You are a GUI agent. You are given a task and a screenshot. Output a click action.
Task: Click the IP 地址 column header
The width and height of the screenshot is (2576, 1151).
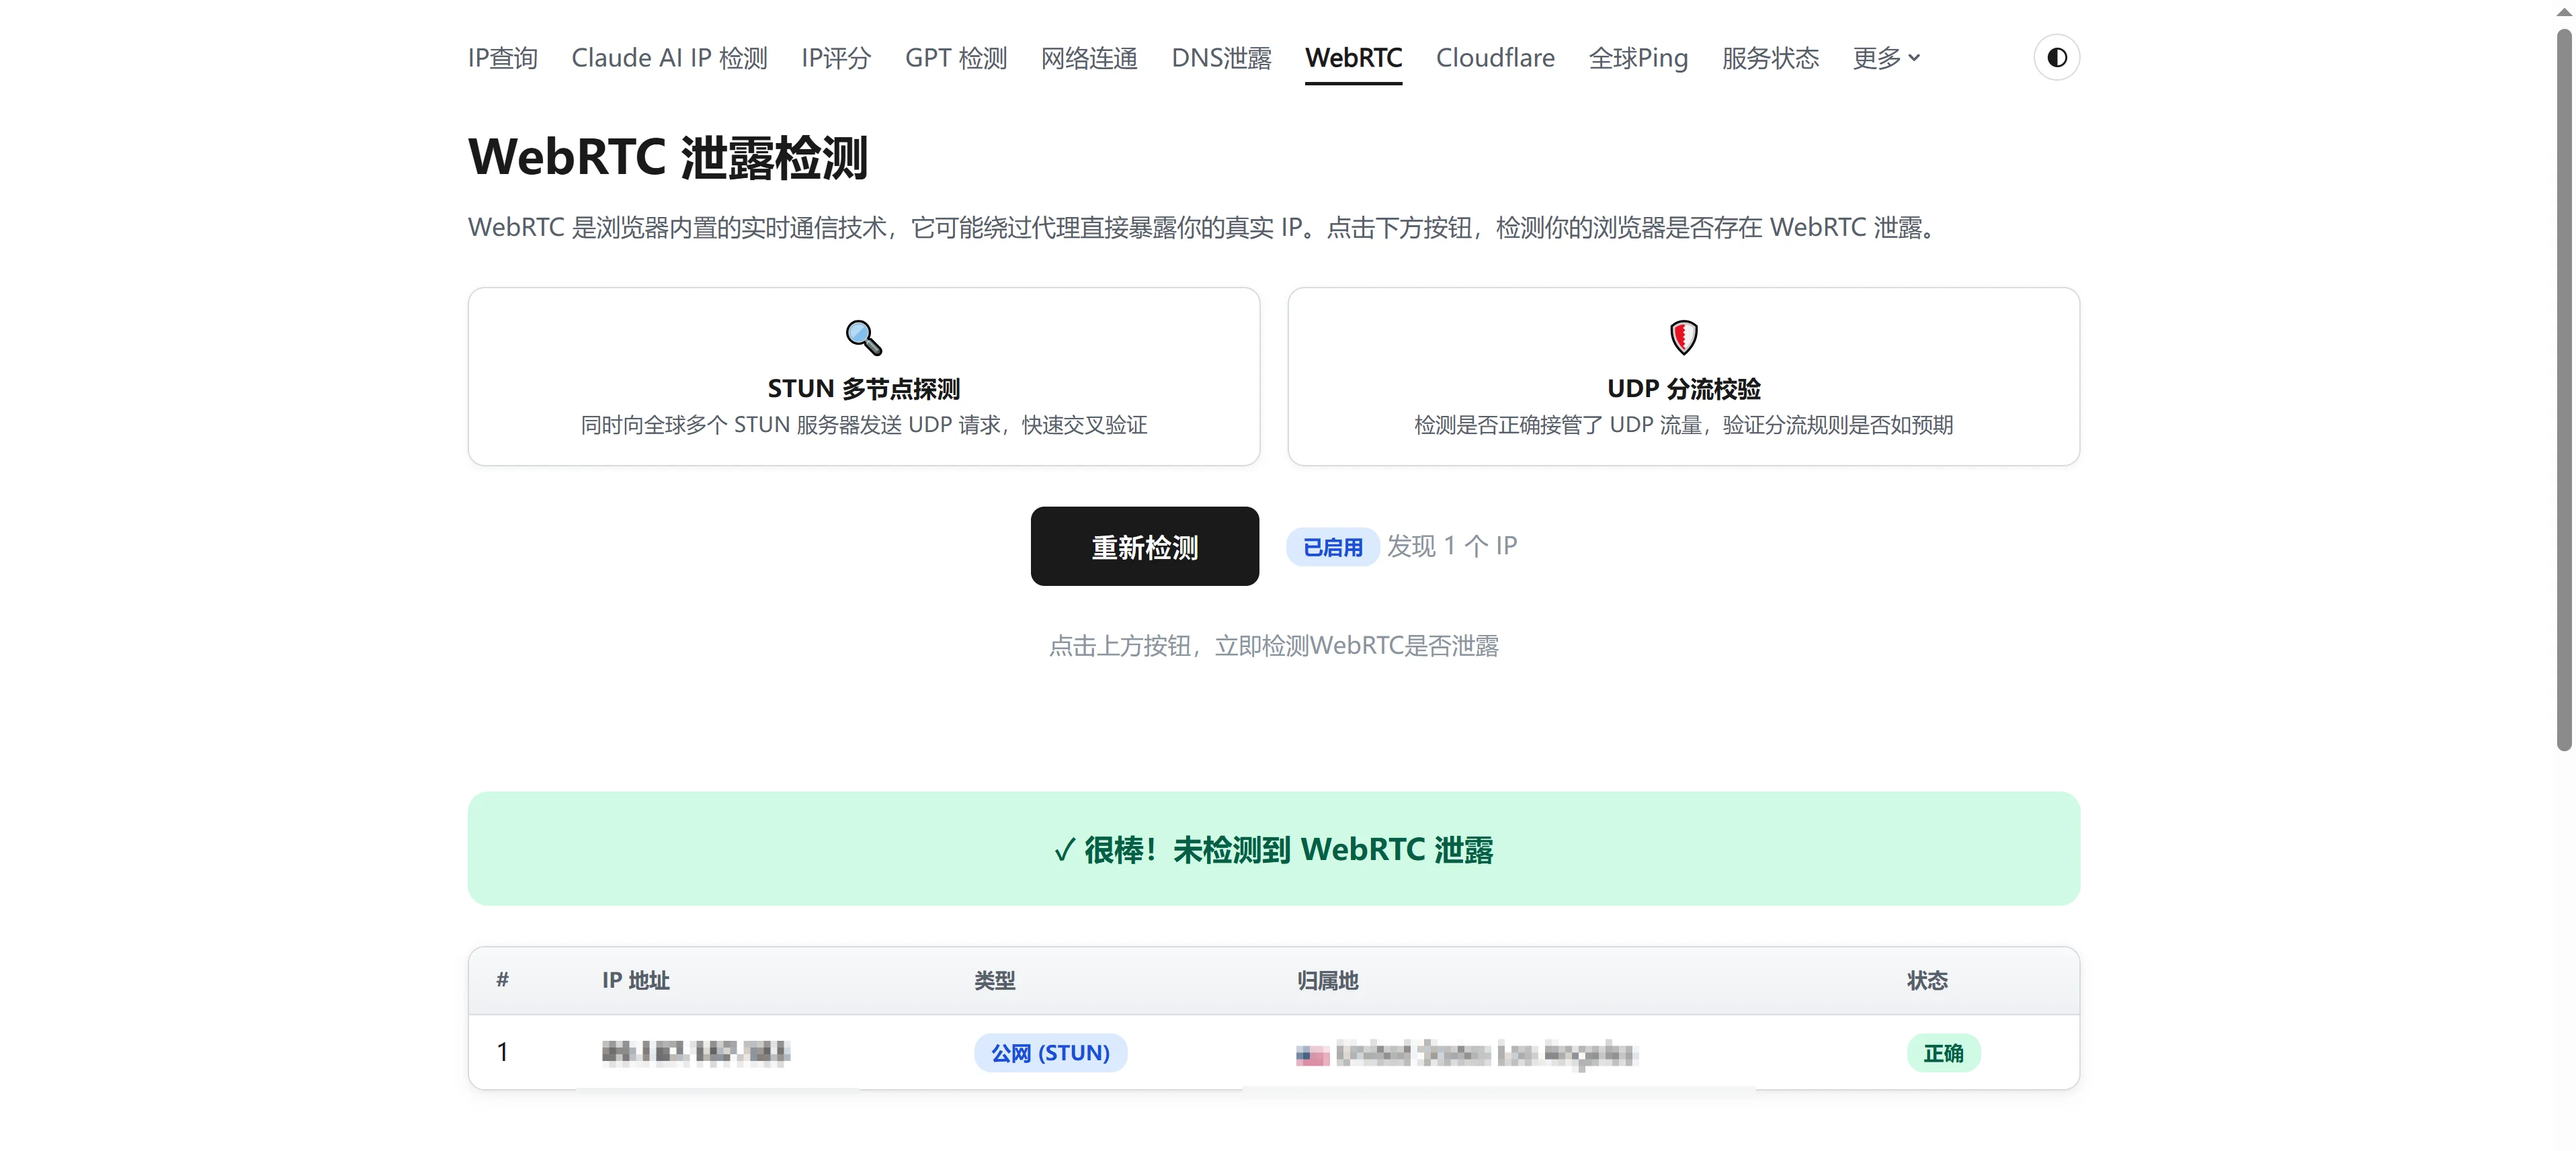tap(635, 980)
